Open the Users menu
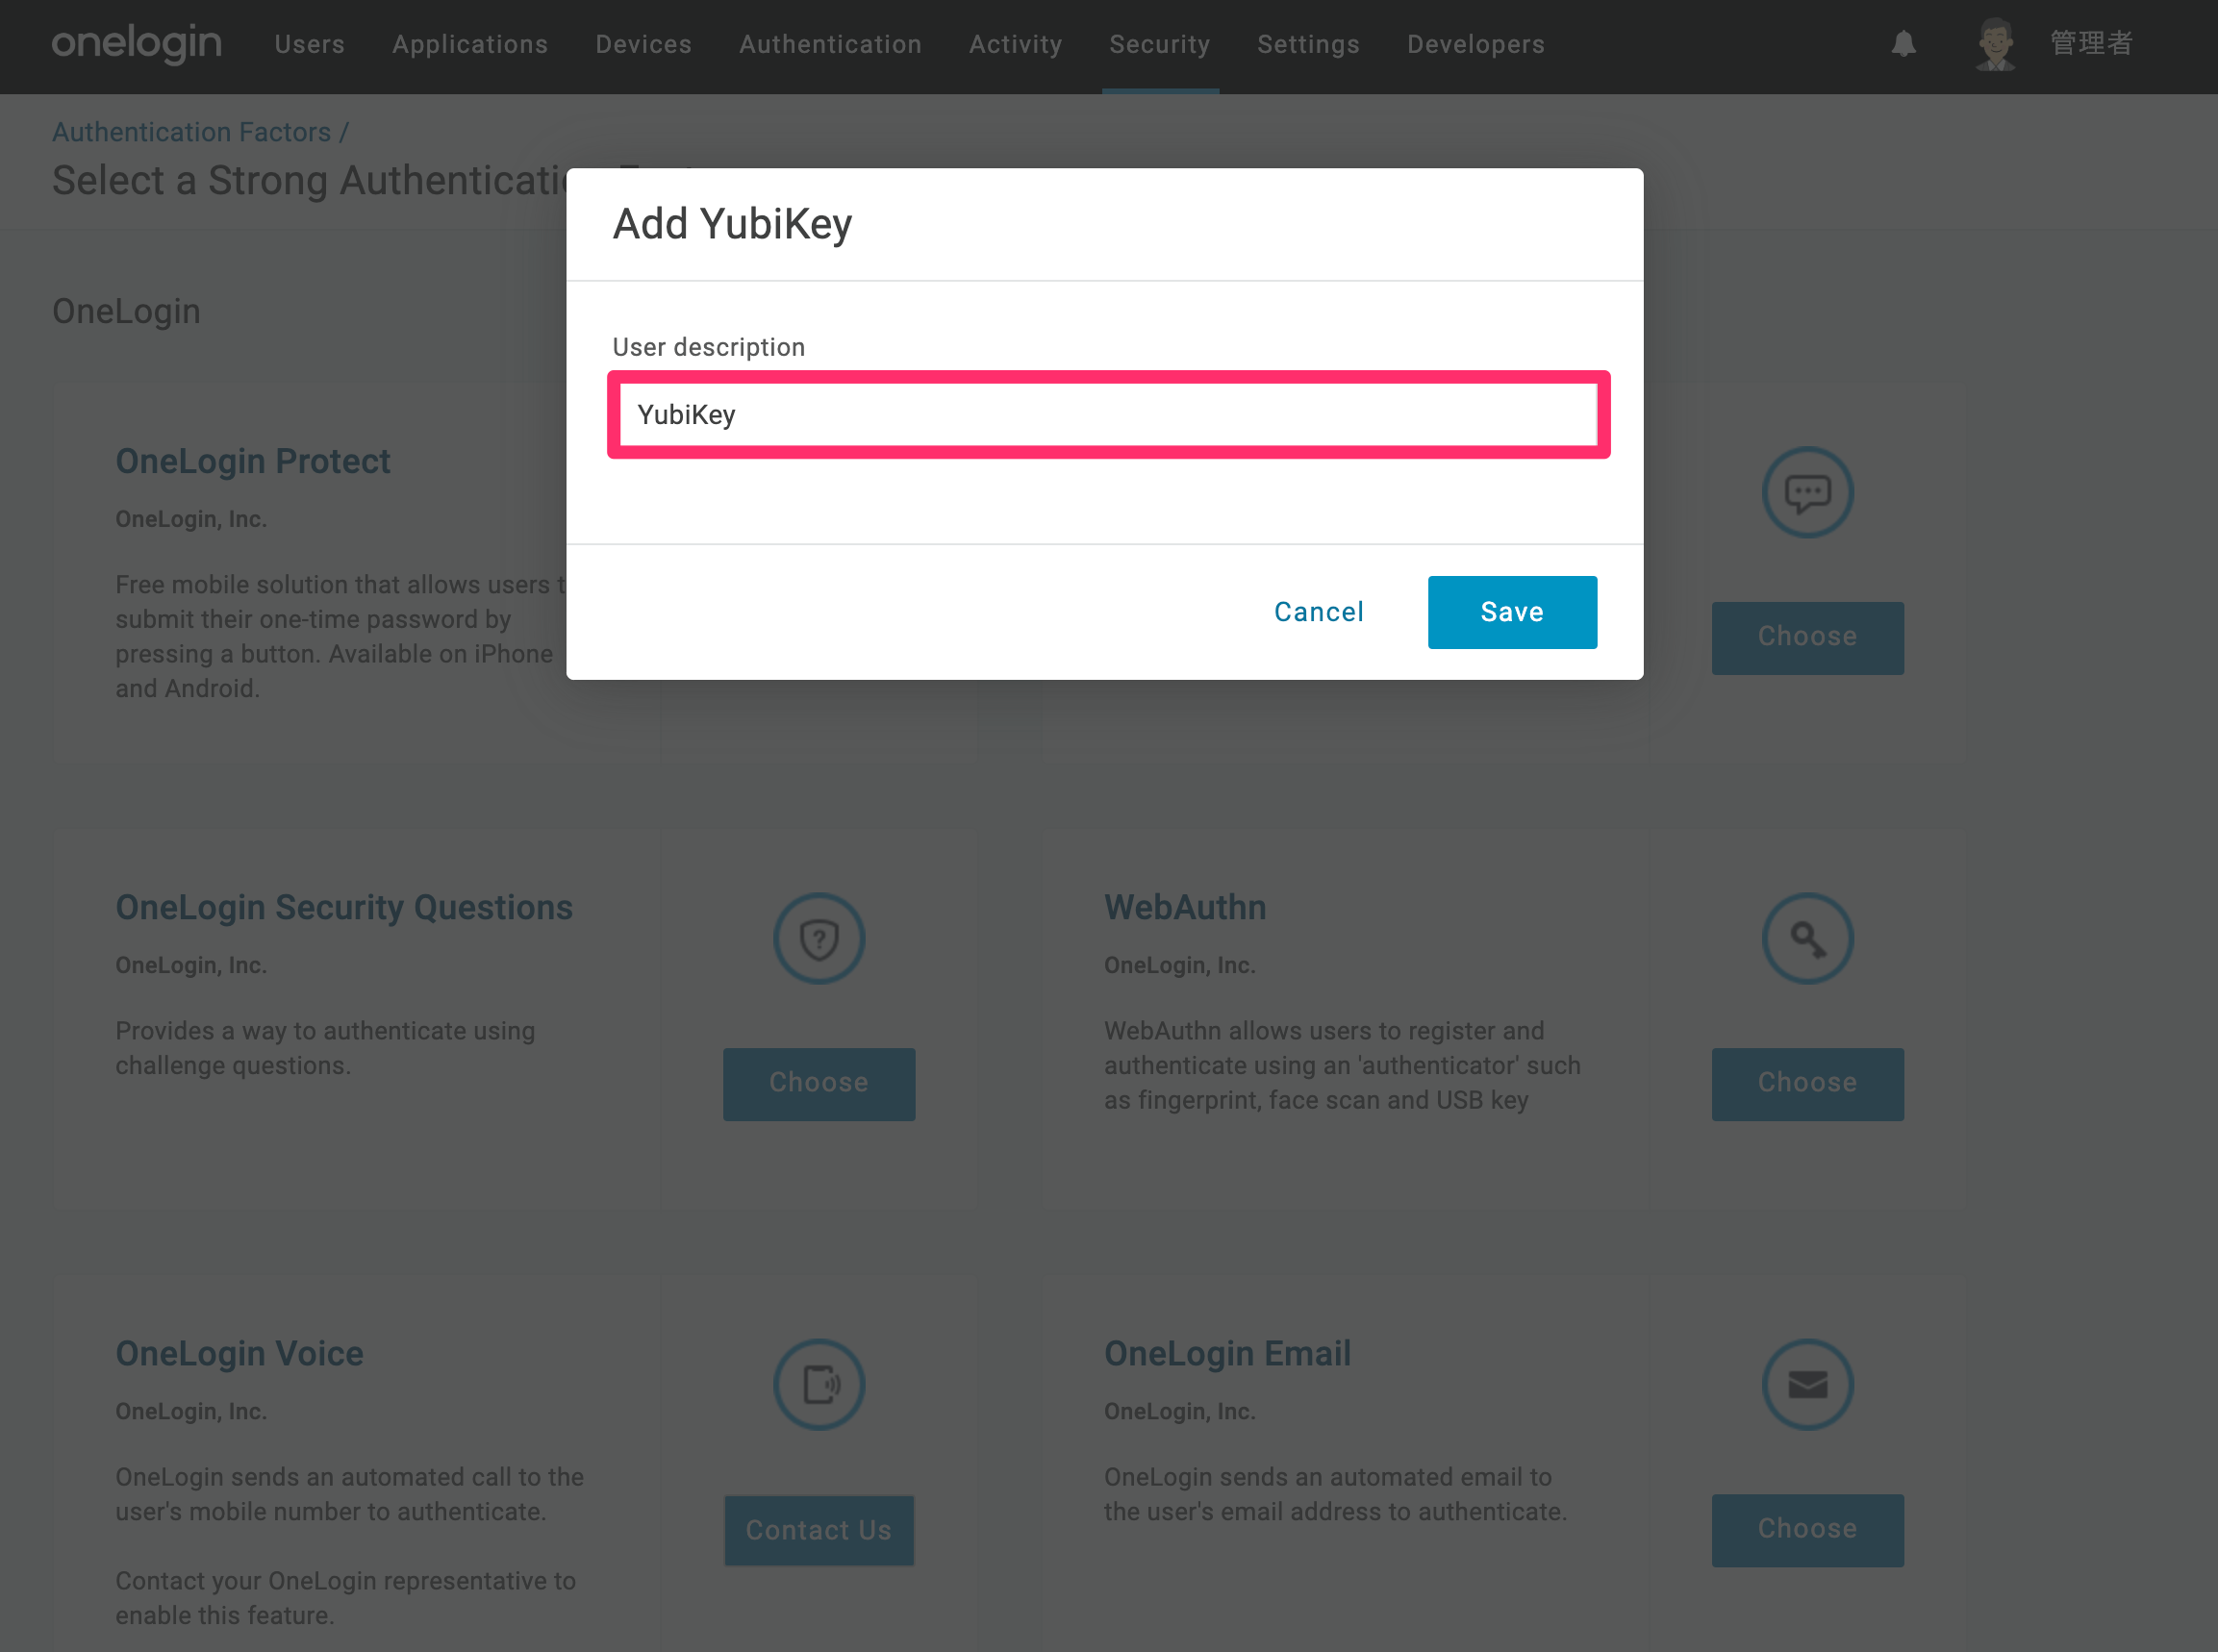2218x1652 pixels. [x=310, y=44]
